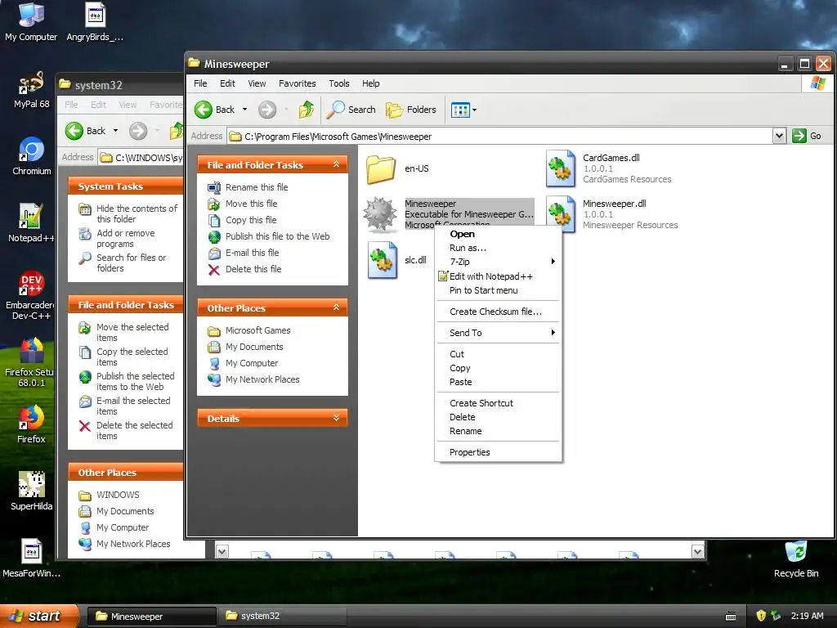Switch to system32 taskbar button
The image size is (837, 628).
[283, 616]
